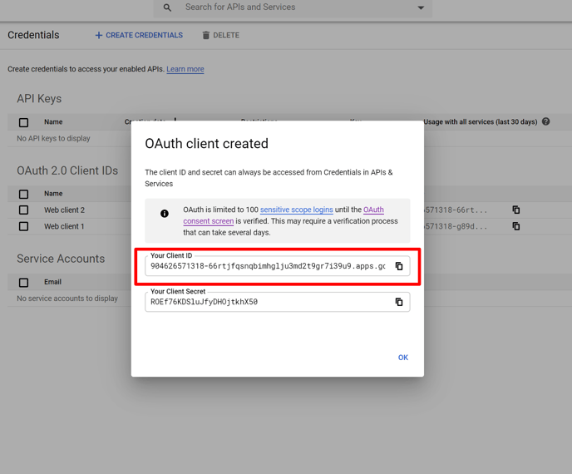
Task: Click OK to close the dialog
Action: (402, 358)
